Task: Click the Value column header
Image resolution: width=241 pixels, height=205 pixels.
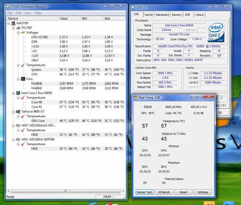Action: (x=69, y=18)
